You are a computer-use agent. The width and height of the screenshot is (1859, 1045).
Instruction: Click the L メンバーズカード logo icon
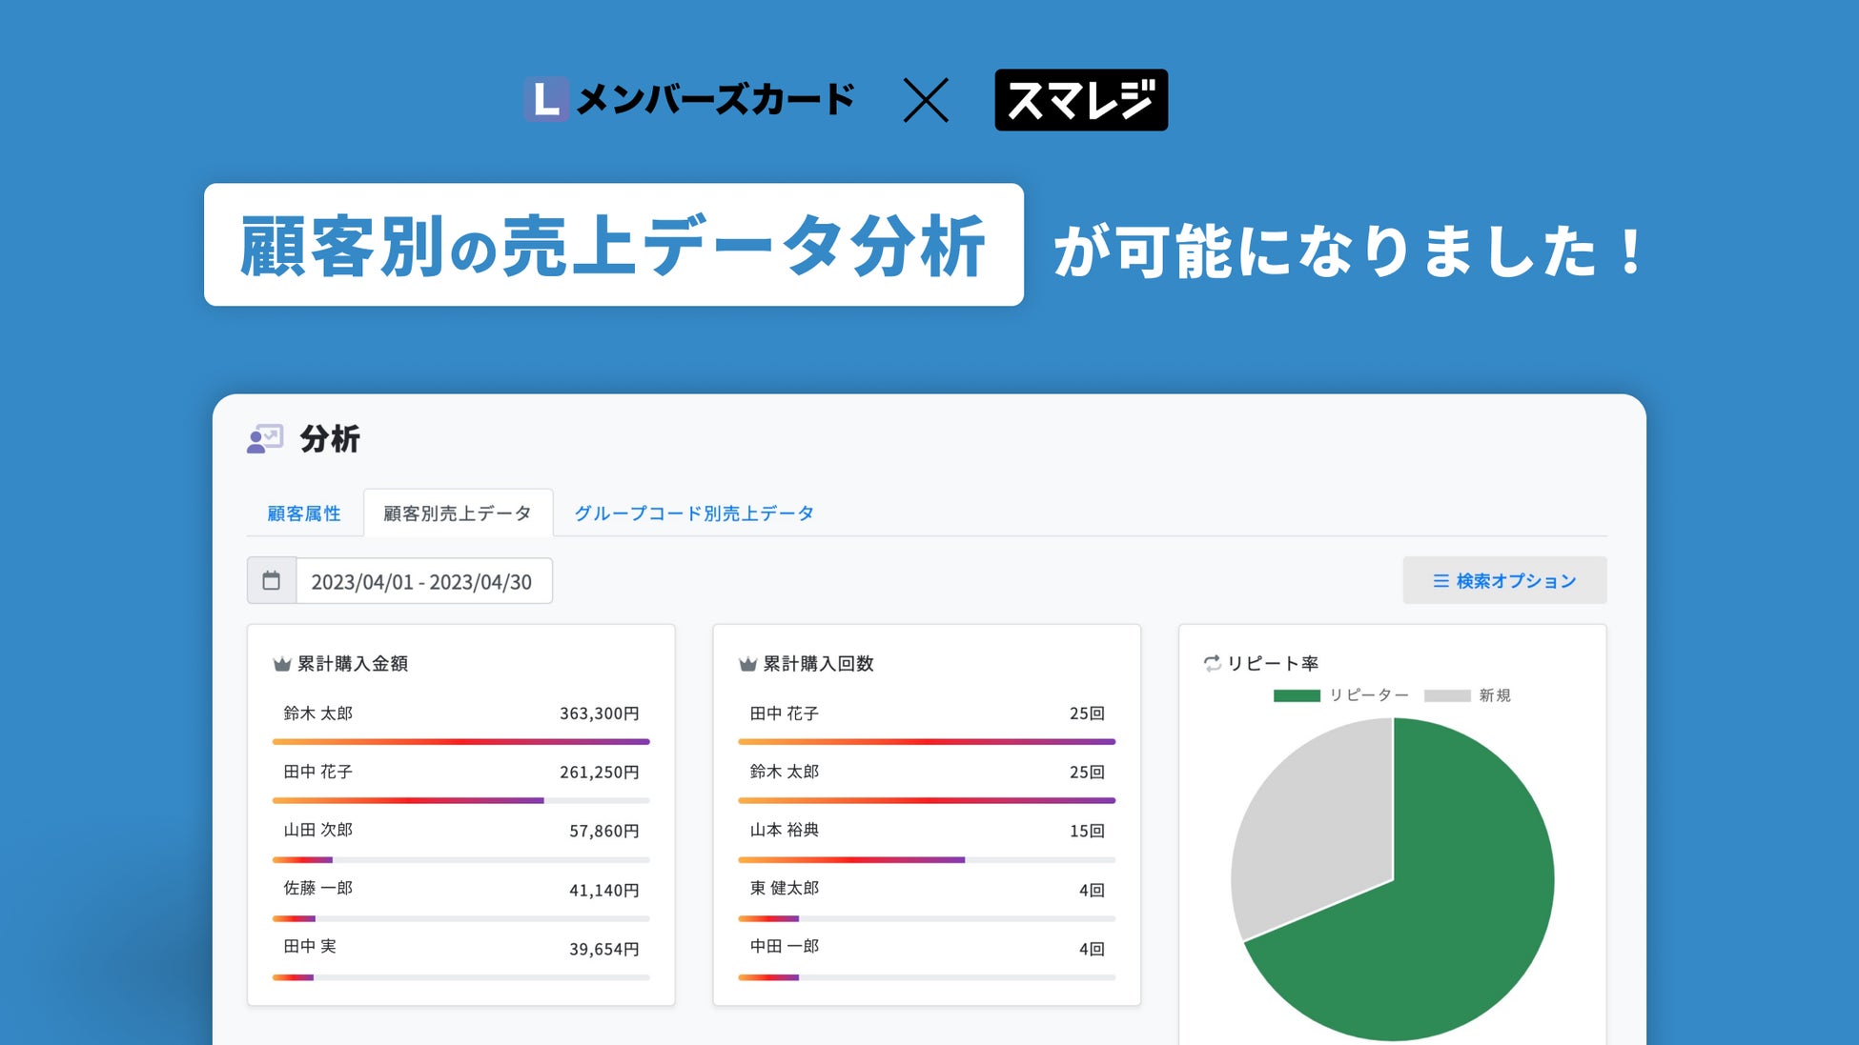[546, 99]
